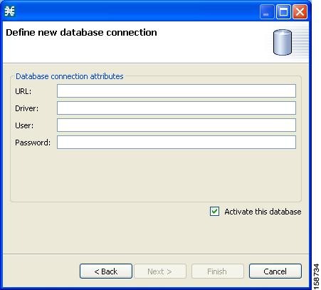The image size is (321, 290).
Task: Close the dialog with the X button
Action: click(300, 11)
